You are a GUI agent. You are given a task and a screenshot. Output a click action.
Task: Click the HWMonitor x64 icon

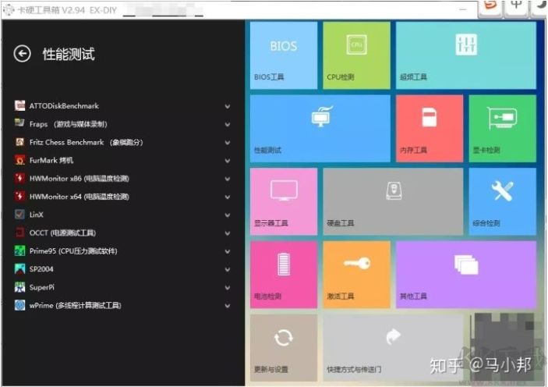tap(20, 197)
